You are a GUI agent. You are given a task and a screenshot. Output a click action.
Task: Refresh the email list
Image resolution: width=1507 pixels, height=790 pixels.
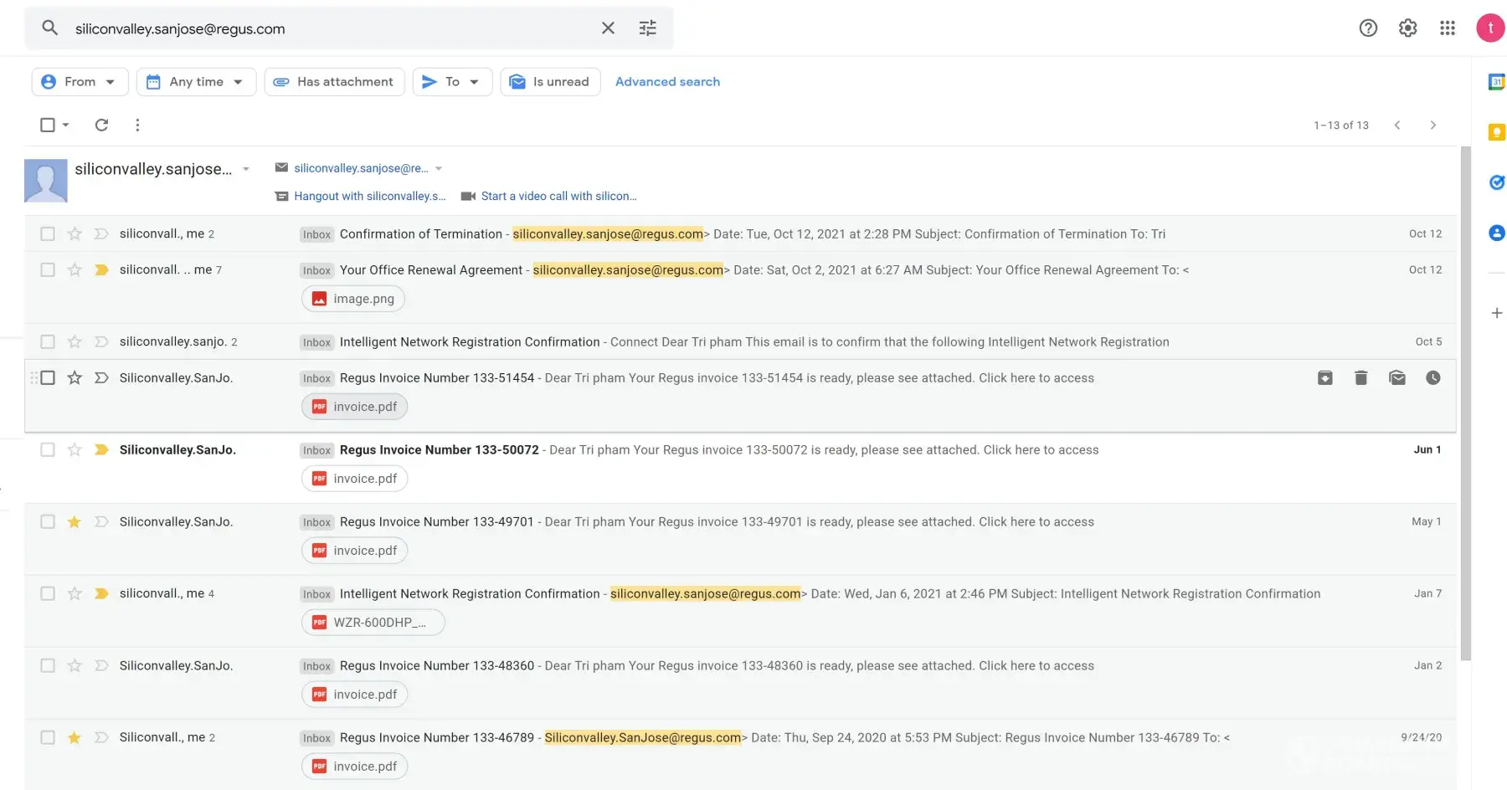point(101,125)
